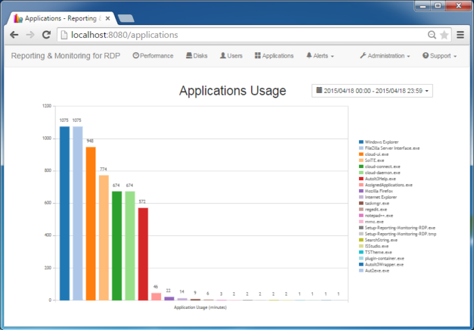Toggle the Windows Explorer legend swatch

pos(361,142)
